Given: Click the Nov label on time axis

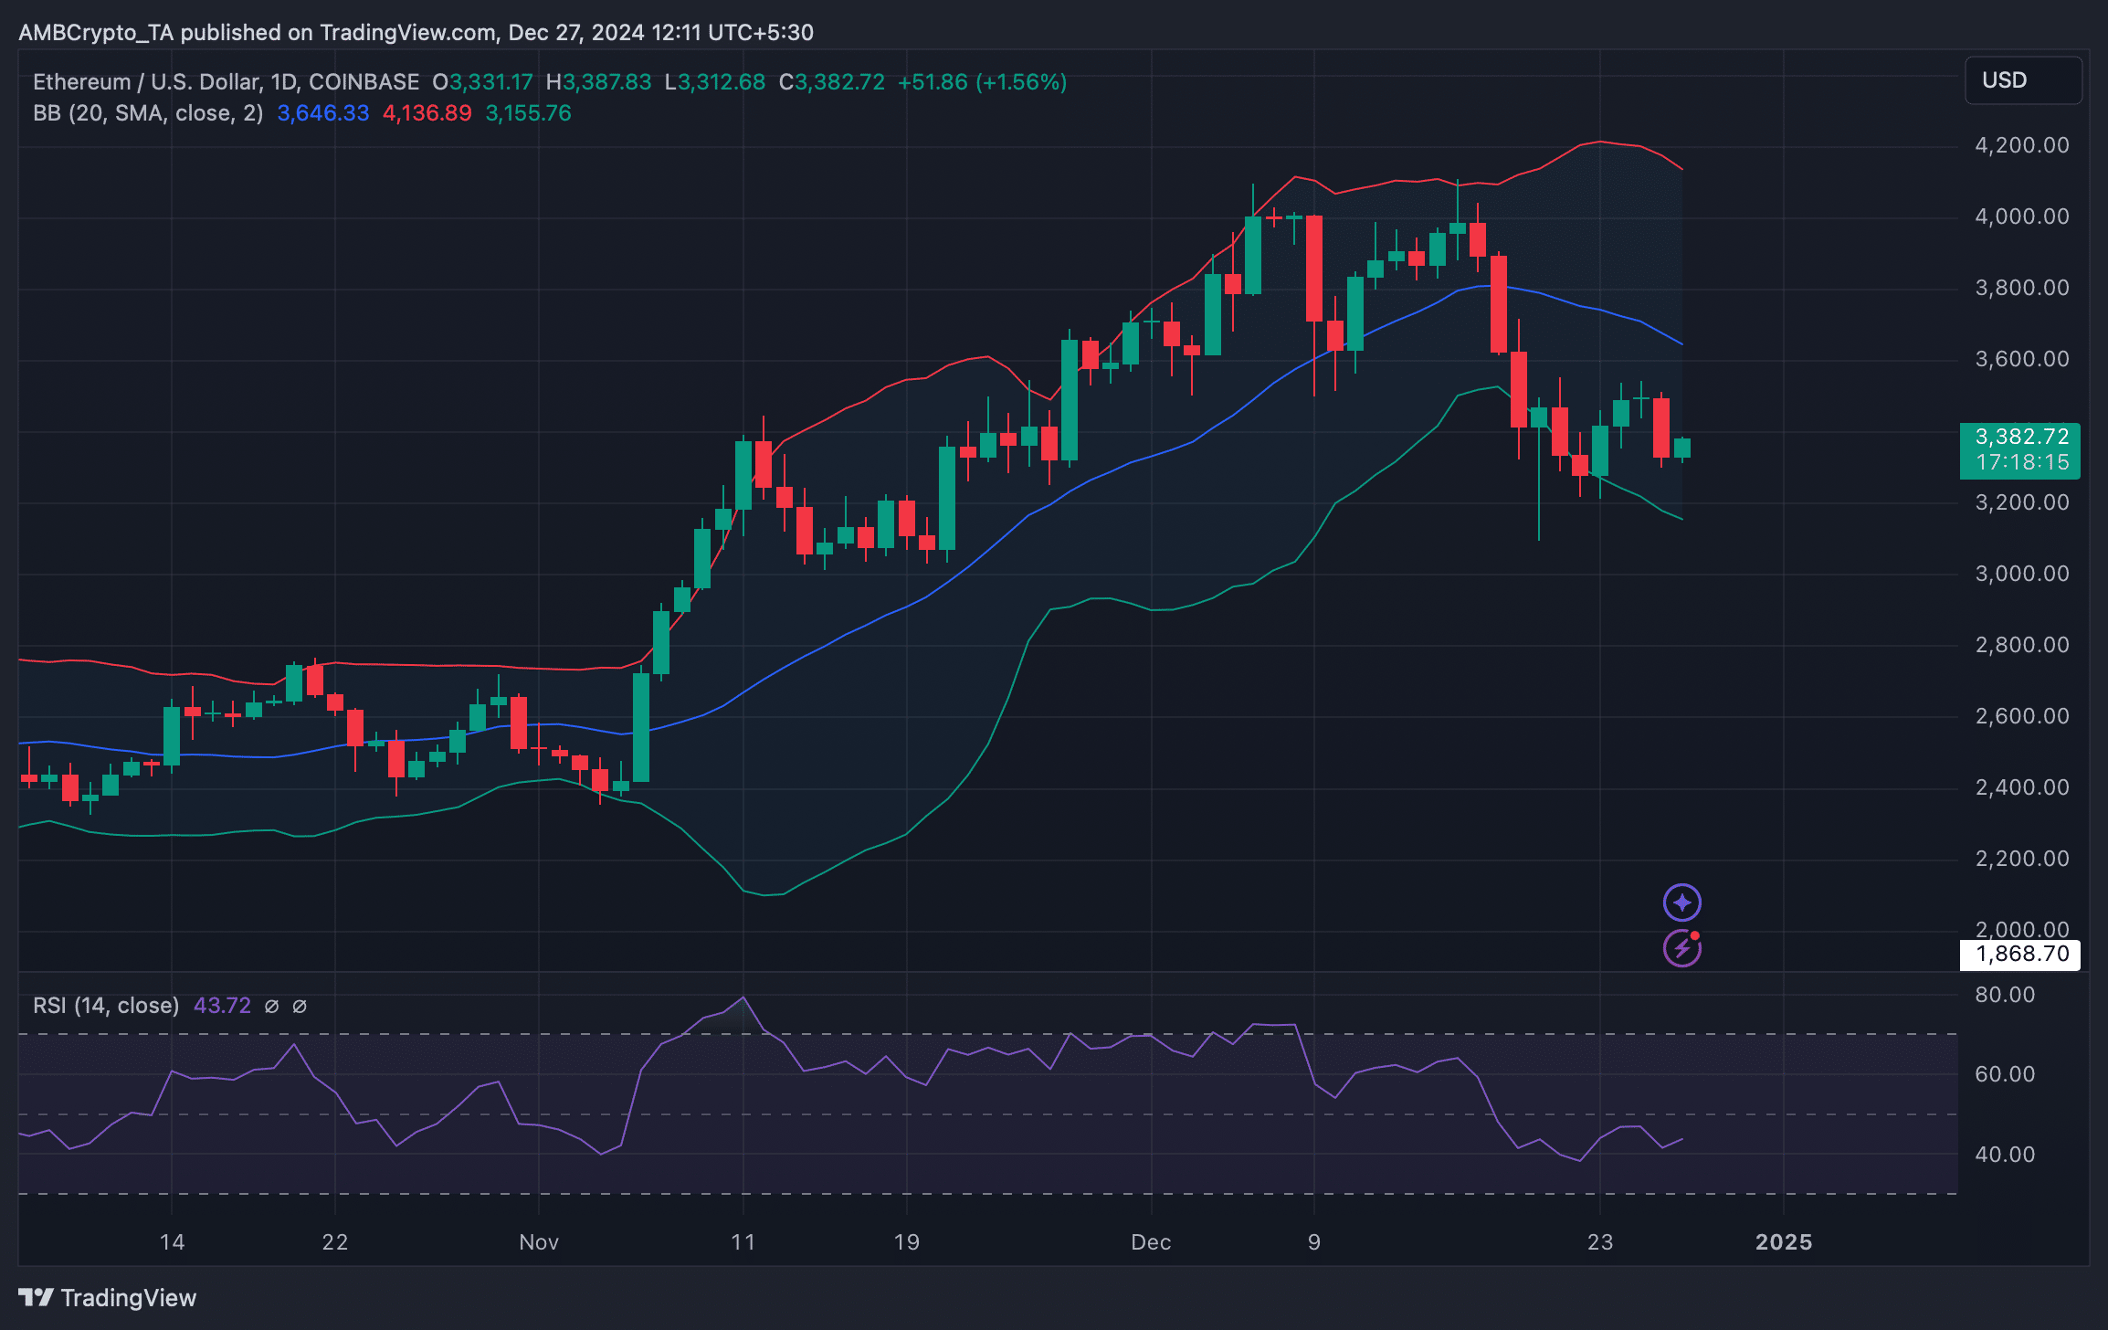Looking at the screenshot, I should [x=539, y=1242].
